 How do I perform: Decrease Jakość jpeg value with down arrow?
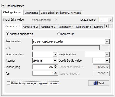point(56,68)
